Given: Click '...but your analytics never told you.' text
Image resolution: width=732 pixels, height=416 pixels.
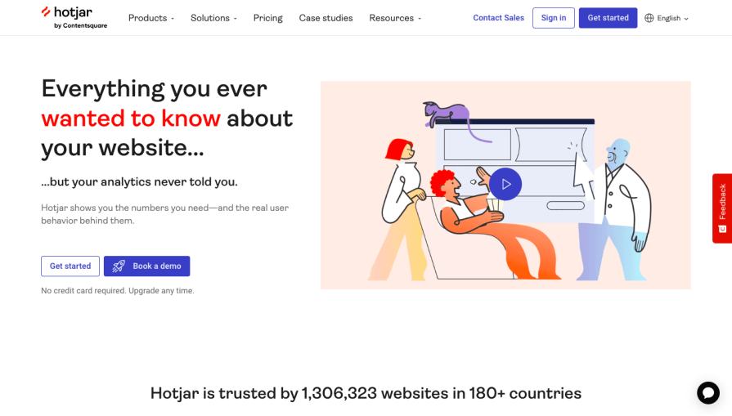Looking at the screenshot, I should pyautogui.click(x=139, y=182).
